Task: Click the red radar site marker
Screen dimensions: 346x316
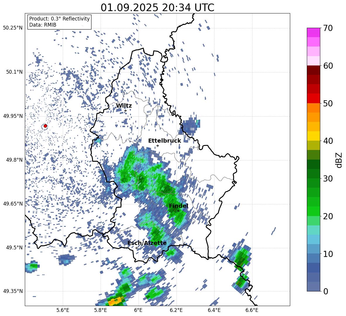Action: (x=45, y=126)
